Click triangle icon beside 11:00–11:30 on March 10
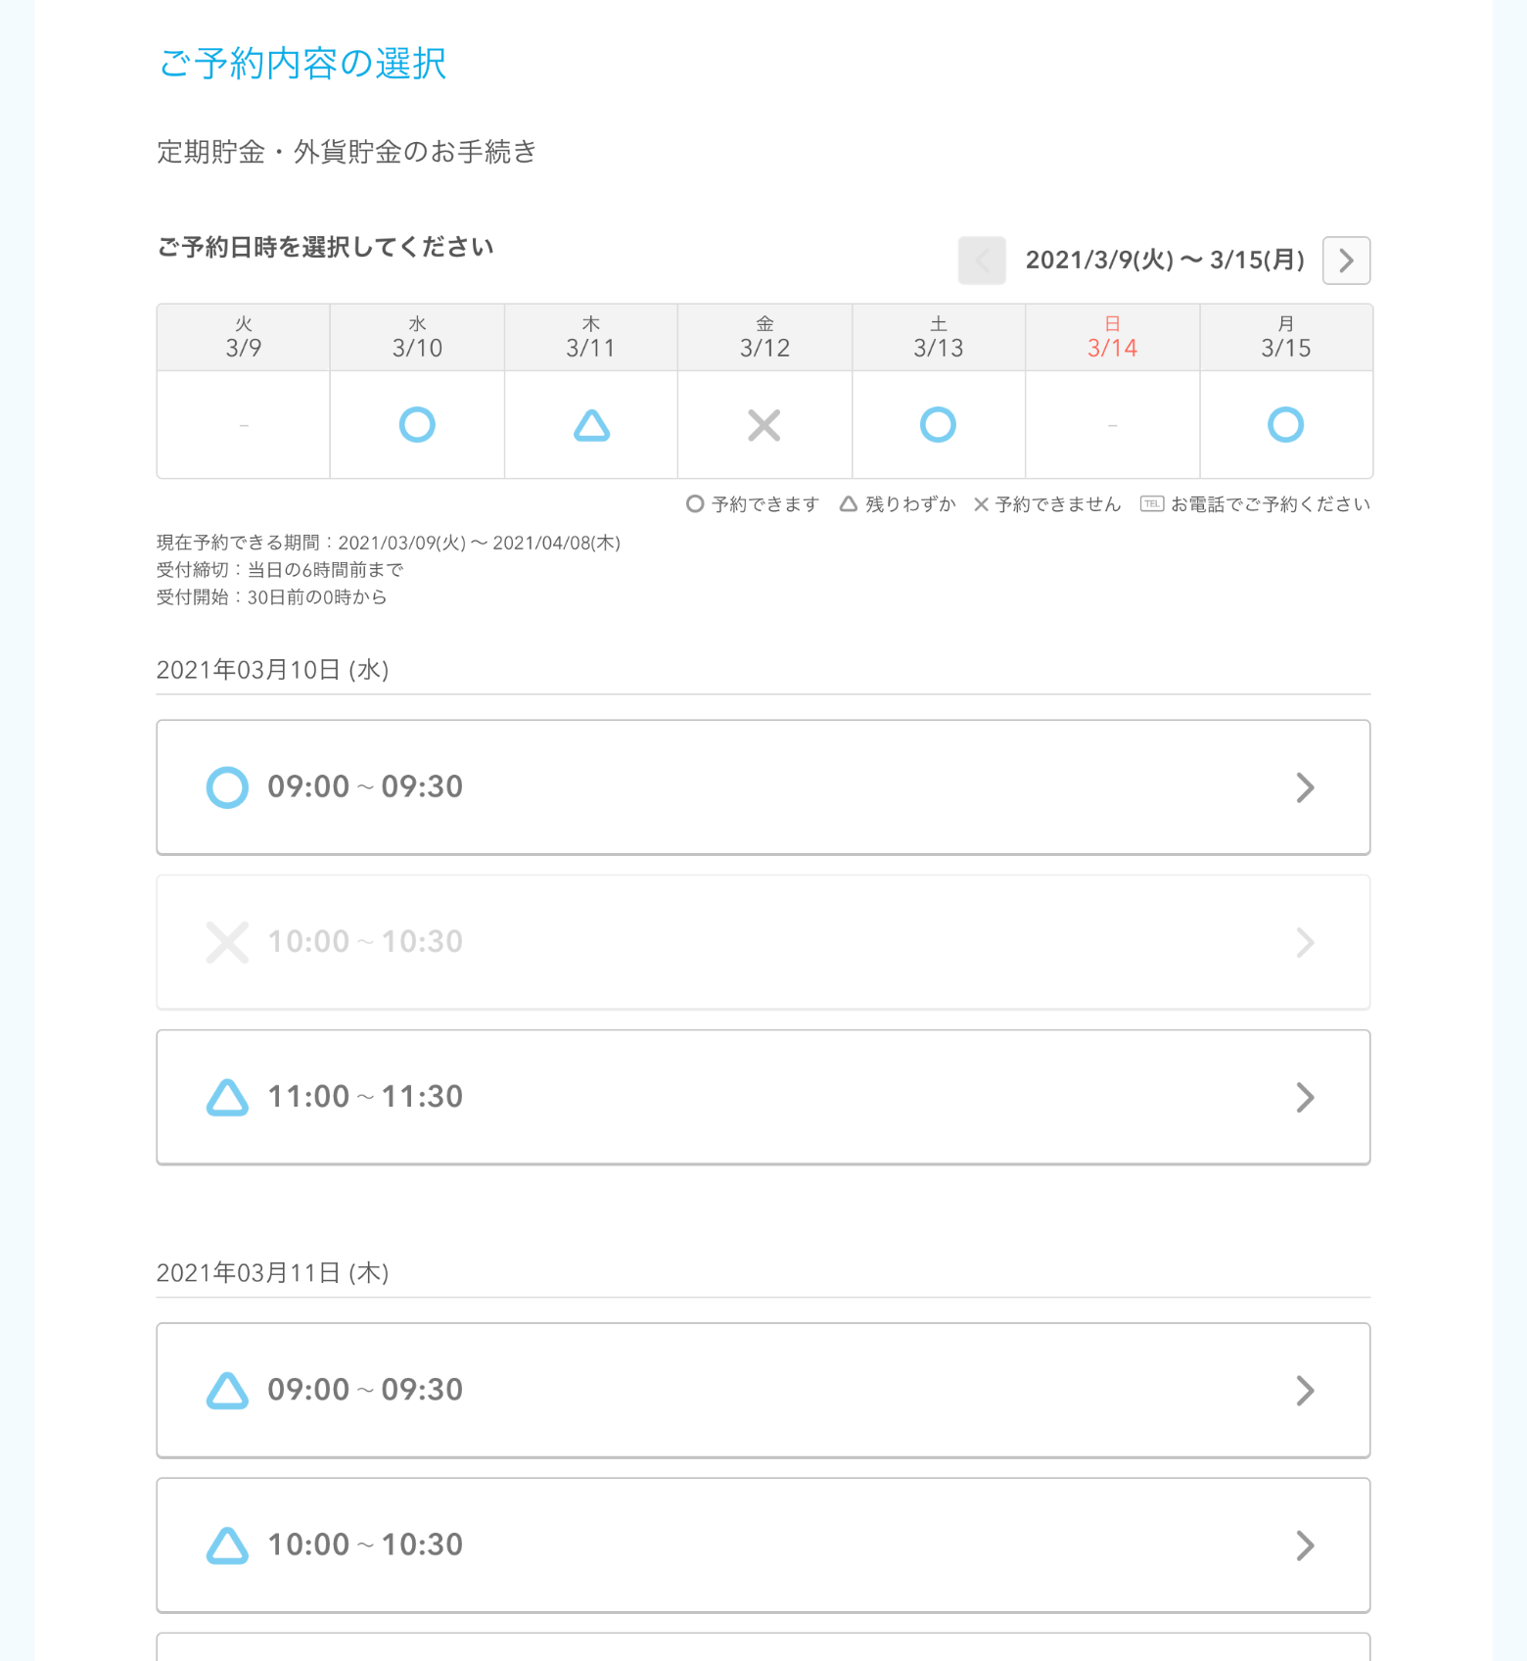Image resolution: width=1527 pixels, height=1661 pixels. tap(227, 1097)
